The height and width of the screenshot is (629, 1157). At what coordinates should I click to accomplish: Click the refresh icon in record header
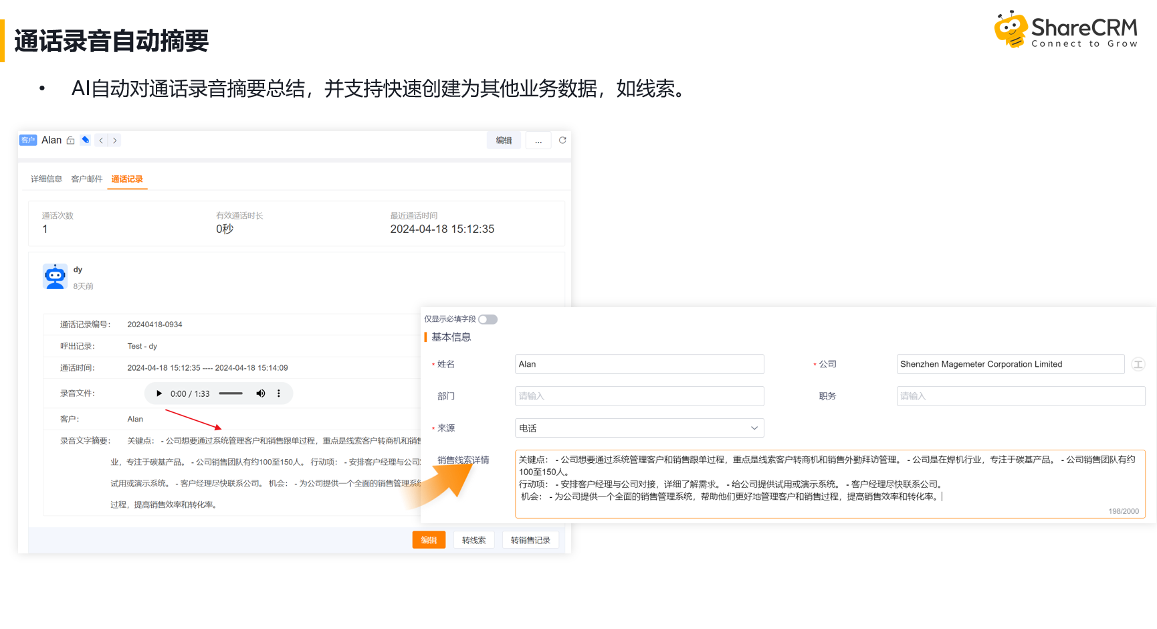coord(562,140)
